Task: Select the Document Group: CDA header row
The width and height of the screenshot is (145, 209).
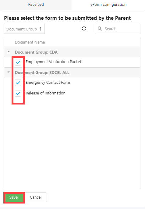Action: tap(72, 52)
